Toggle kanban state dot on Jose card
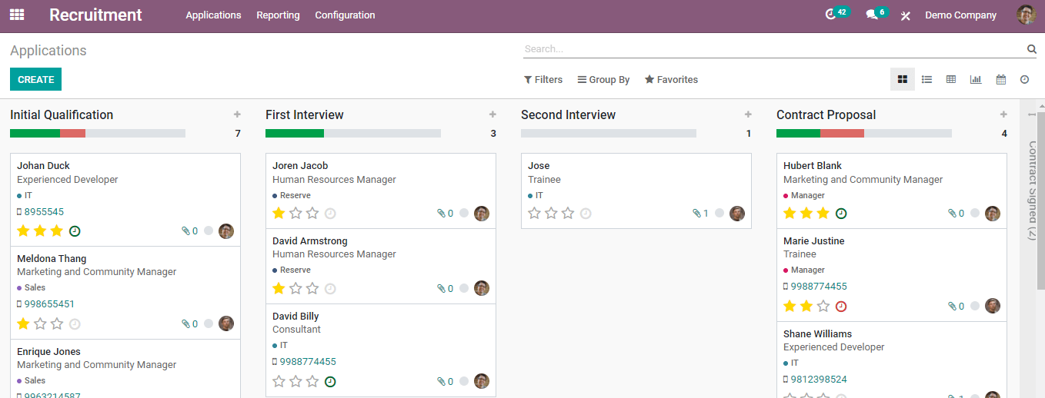The height and width of the screenshot is (398, 1045). click(x=719, y=213)
